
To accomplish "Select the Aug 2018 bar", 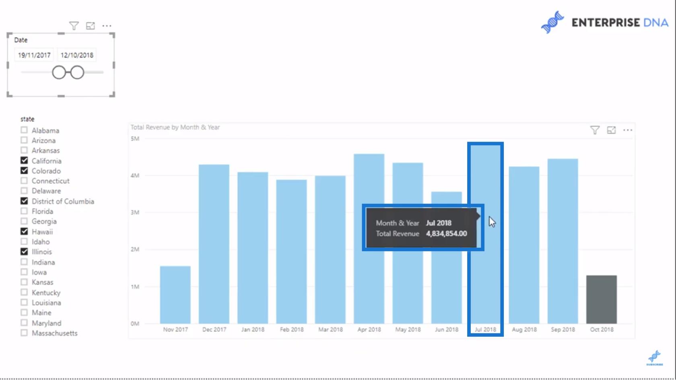I will click(x=524, y=245).
